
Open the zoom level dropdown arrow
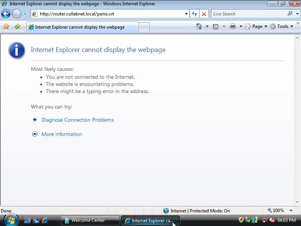291,211
